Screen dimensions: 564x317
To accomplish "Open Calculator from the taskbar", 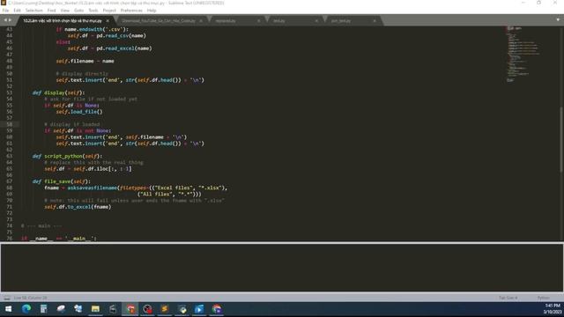I will coord(43,309).
